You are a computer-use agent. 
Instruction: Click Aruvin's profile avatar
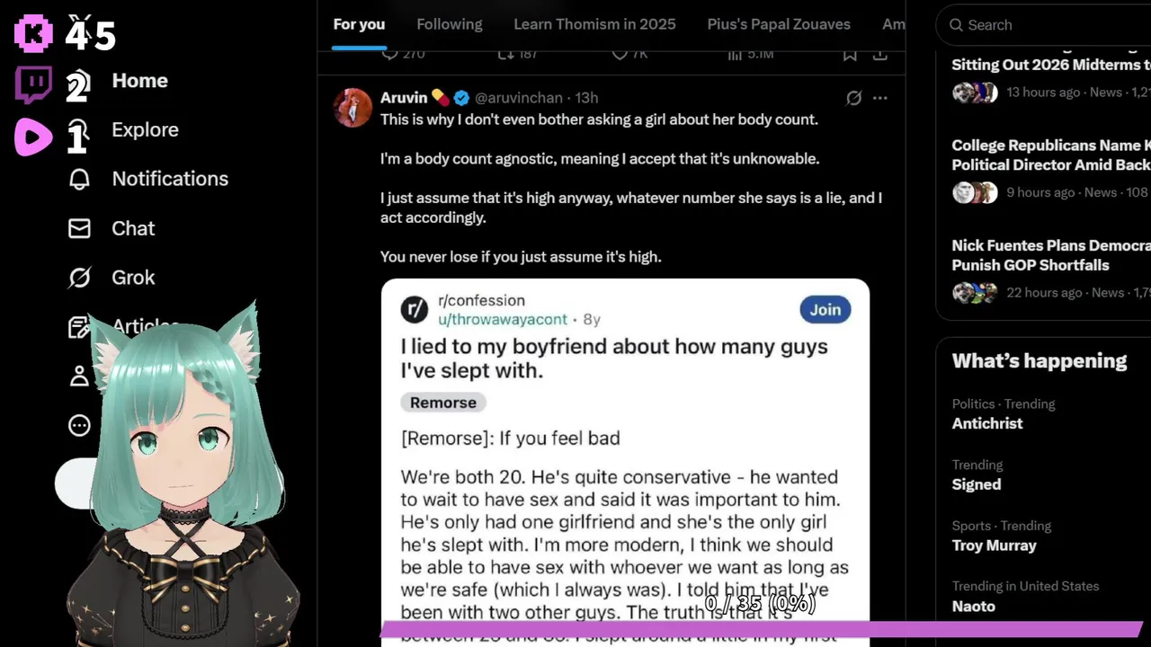pyautogui.click(x=352, y=108)
